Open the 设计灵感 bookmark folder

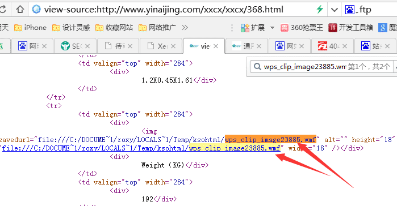tap(71, 28)
